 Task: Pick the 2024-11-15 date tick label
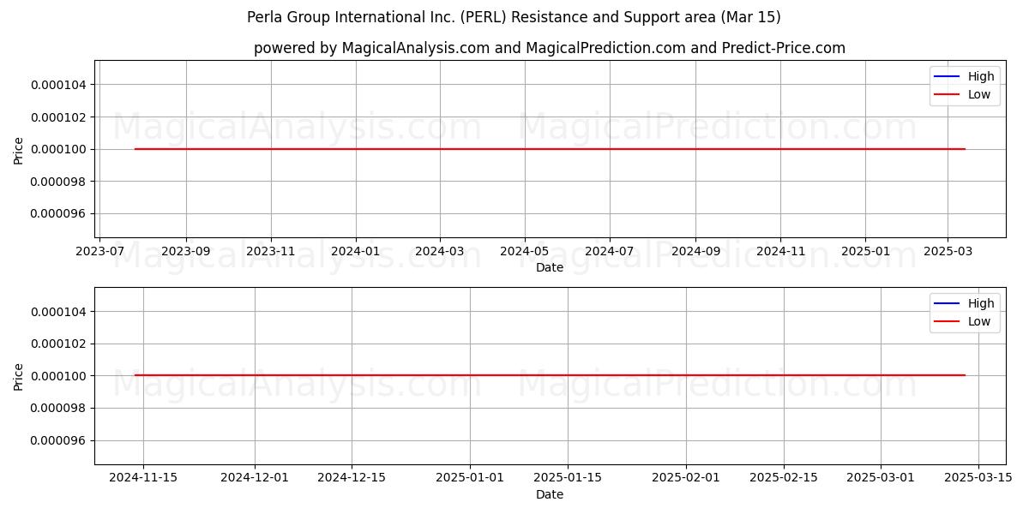coord(143,478)
